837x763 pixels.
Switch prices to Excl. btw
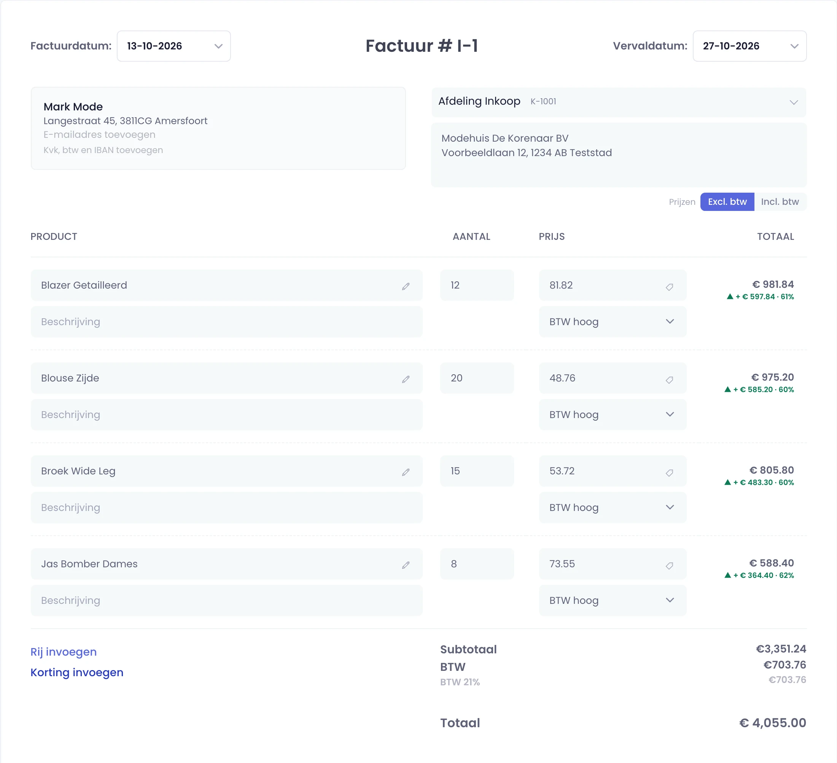(727, 201)
